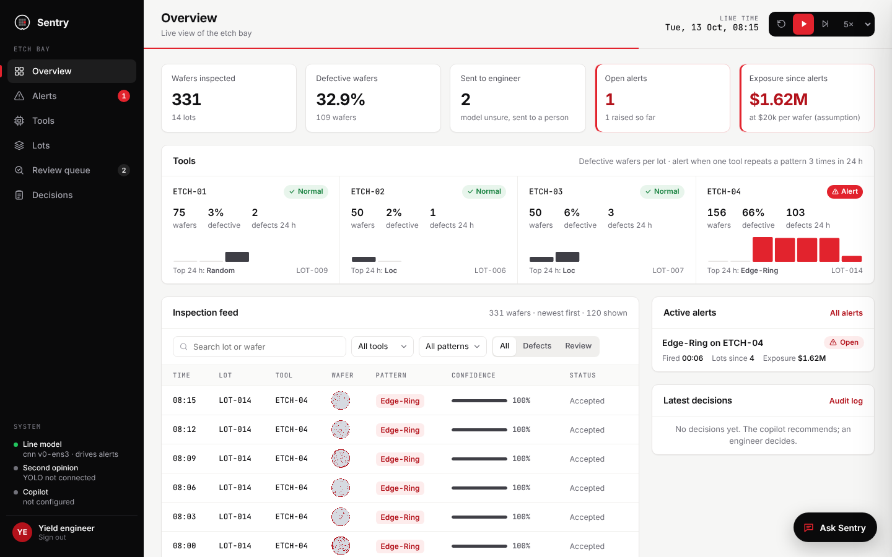Viewport: 892px width, 557px height.
Task: Click the Review queue magnifier icon
Action: 19,170
